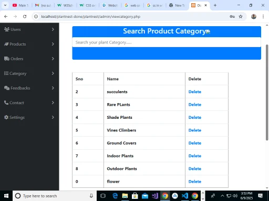Reload the page with the refresh icon
Image resolution: width=269 pixels, height=201 pixels.
pyautogui.click(x=25, y=17)
